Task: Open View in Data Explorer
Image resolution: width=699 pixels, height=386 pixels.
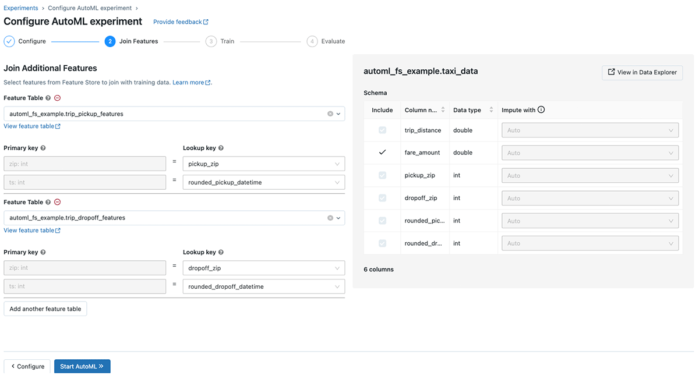Action: pyautogui.click(x=642, y=72)
